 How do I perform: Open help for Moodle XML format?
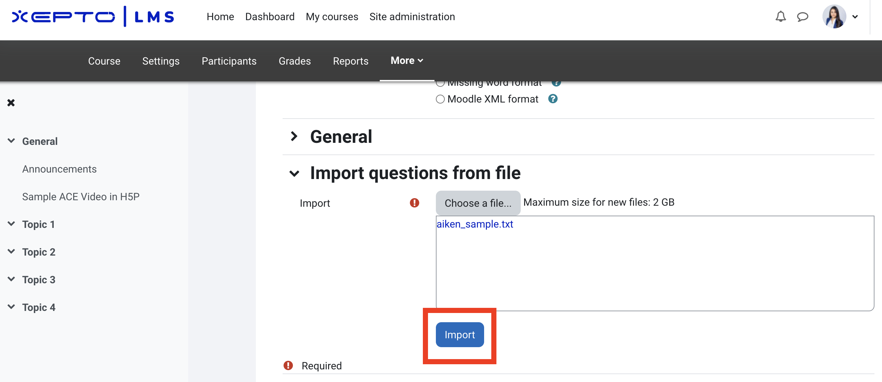tap(553, 99)
